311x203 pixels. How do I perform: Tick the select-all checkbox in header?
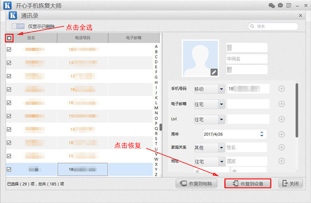click(x=9, y=38)
